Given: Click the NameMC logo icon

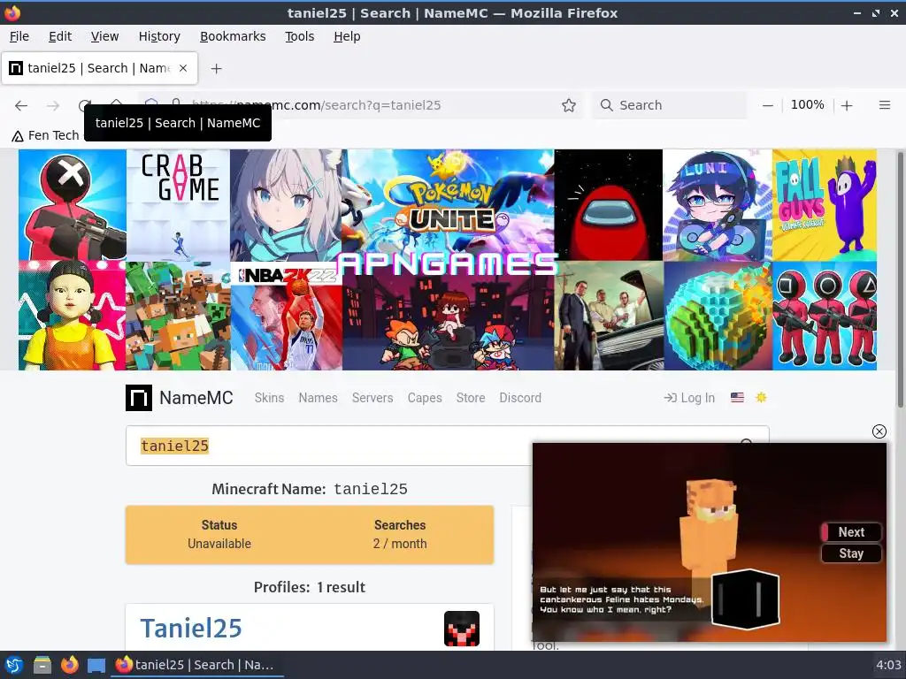Looking at the screenshot, I should (139, 398).
